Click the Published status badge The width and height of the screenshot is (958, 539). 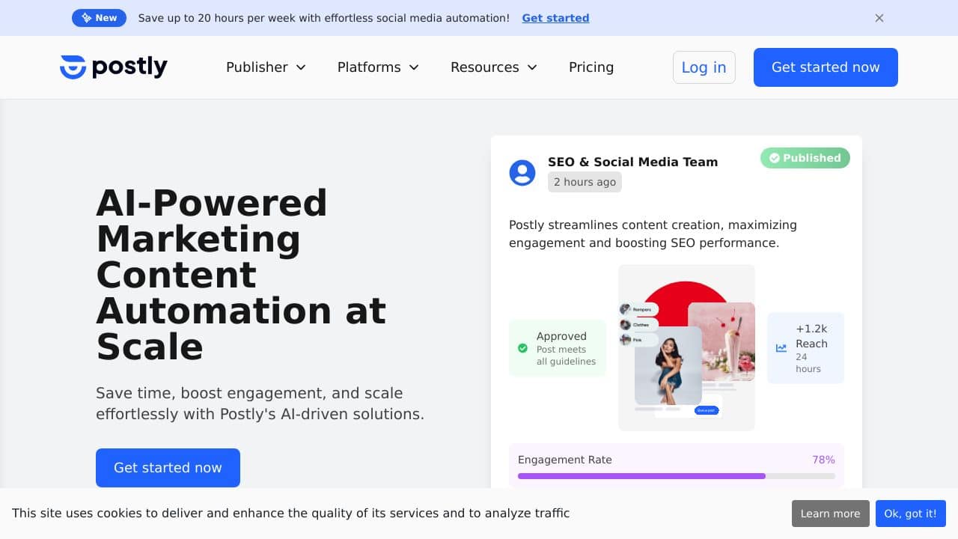tap(805, 158)
